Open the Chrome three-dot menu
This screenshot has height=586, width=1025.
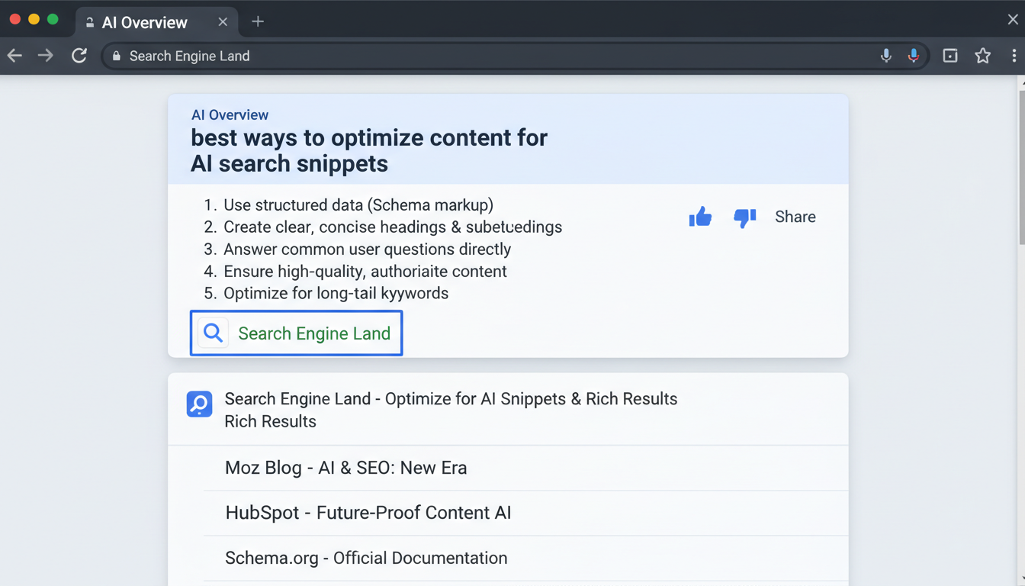(1014, 56)
